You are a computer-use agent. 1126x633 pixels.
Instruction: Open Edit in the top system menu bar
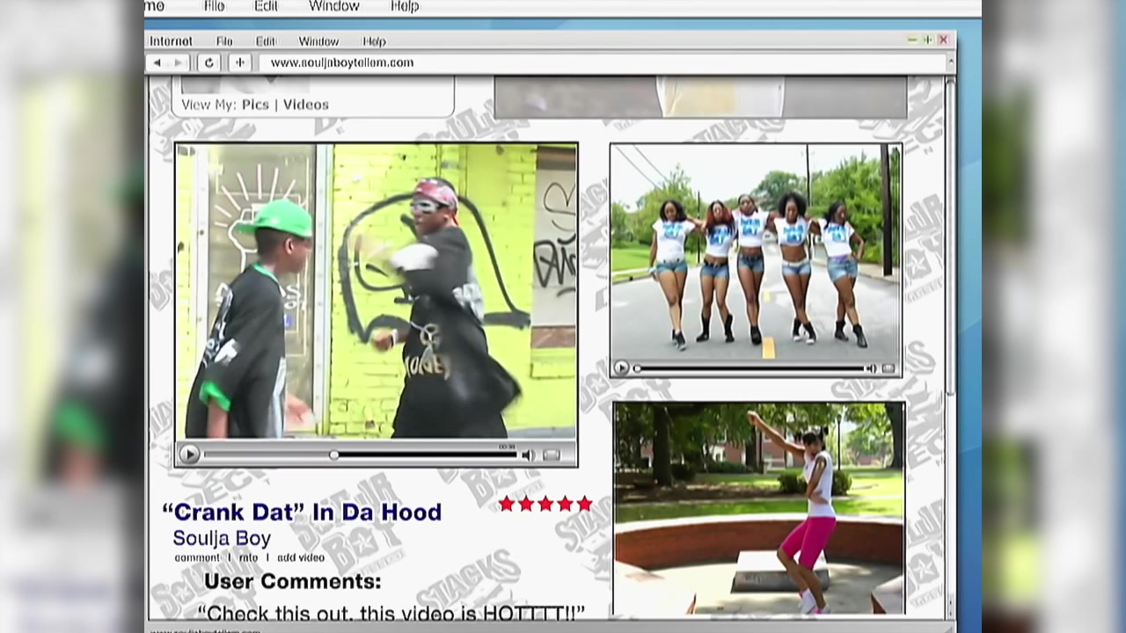[x=266, y=6]
